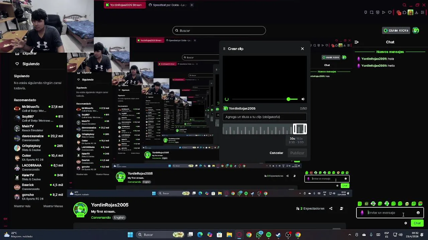Click browser search magnifier in title bar
The height and width of the screenshot is (240, 428).
click(x=404, y=5)
